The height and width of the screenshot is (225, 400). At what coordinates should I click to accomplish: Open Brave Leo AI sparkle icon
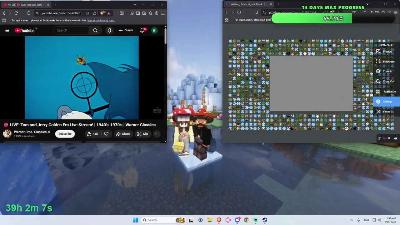point(150,13)
